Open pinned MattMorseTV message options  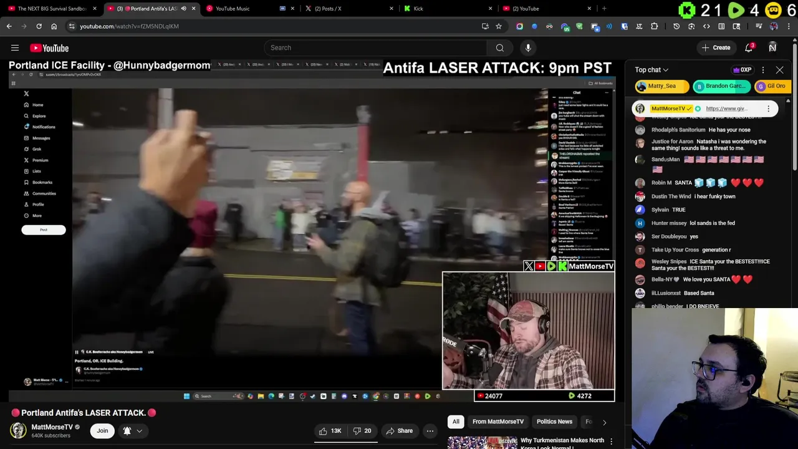[768, 109]
